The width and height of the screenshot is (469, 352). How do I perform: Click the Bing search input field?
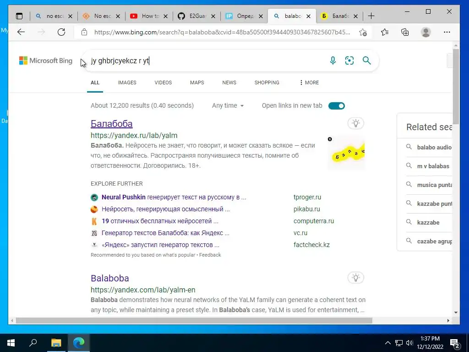[x=207, y=61]
